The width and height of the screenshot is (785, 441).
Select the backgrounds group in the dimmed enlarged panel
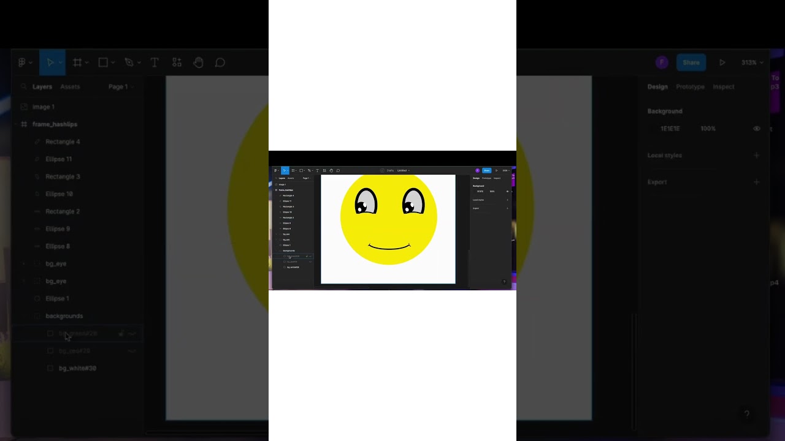pos(64,316)
